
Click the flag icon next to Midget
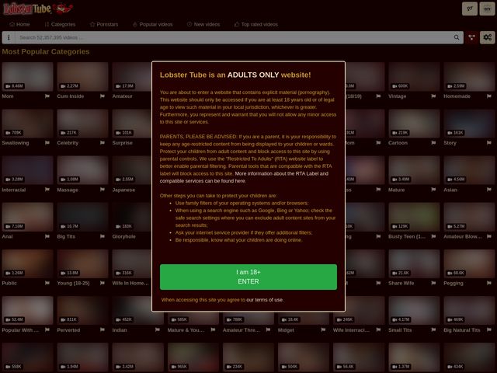coord(323,329)
